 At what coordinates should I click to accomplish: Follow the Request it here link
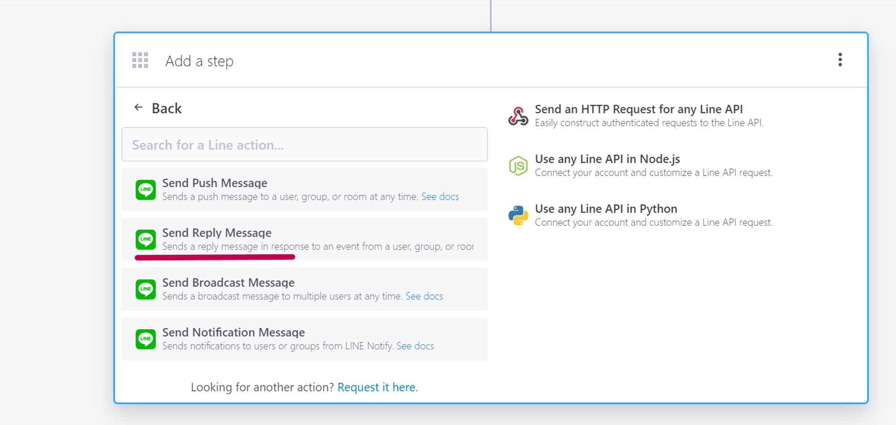(x=376, y=387)
